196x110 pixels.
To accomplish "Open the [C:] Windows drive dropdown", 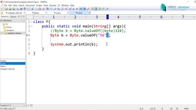I will [13, 20].
